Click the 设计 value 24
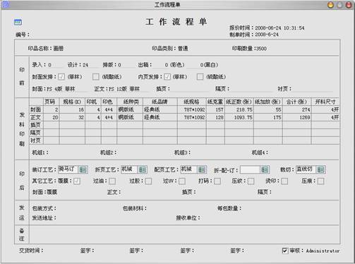This screenshot has height=264, width=355. point(85,65)
